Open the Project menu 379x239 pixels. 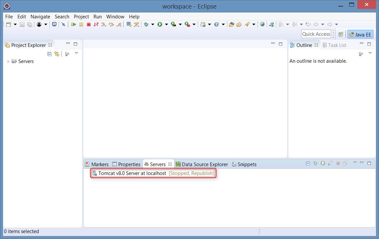[81, 17]
